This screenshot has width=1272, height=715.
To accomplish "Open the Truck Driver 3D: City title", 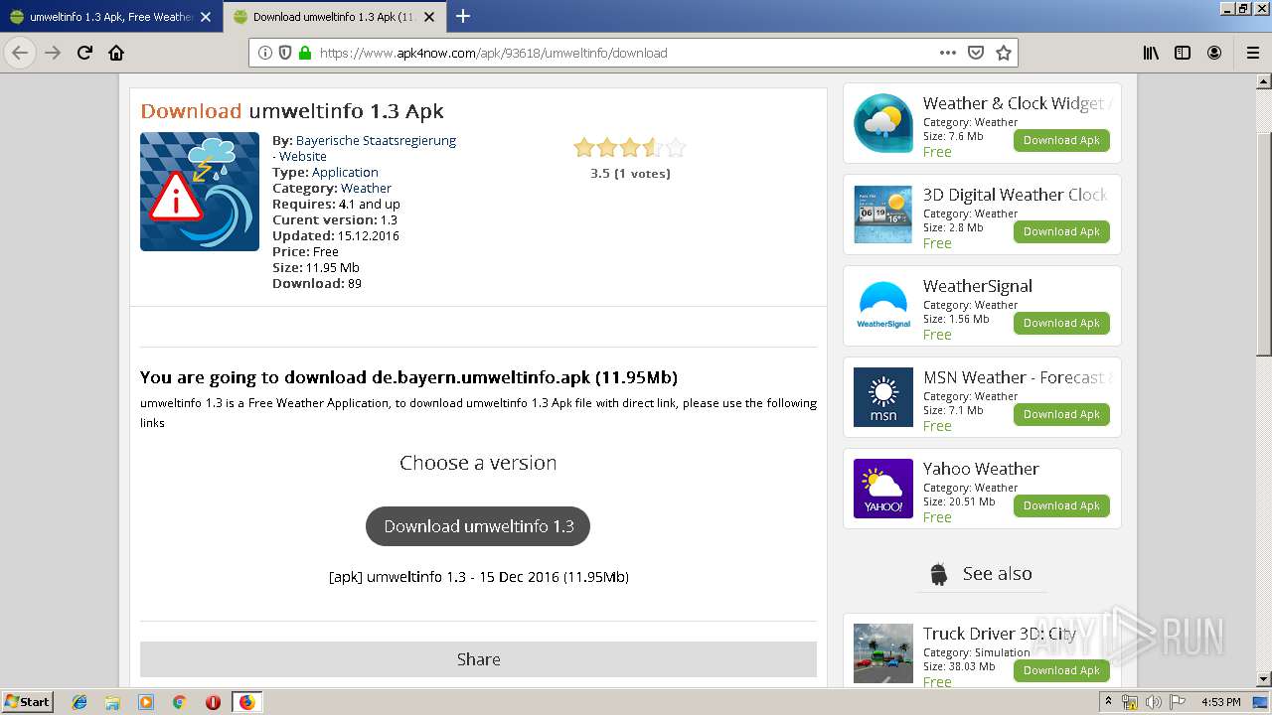I will (1000, 634).
